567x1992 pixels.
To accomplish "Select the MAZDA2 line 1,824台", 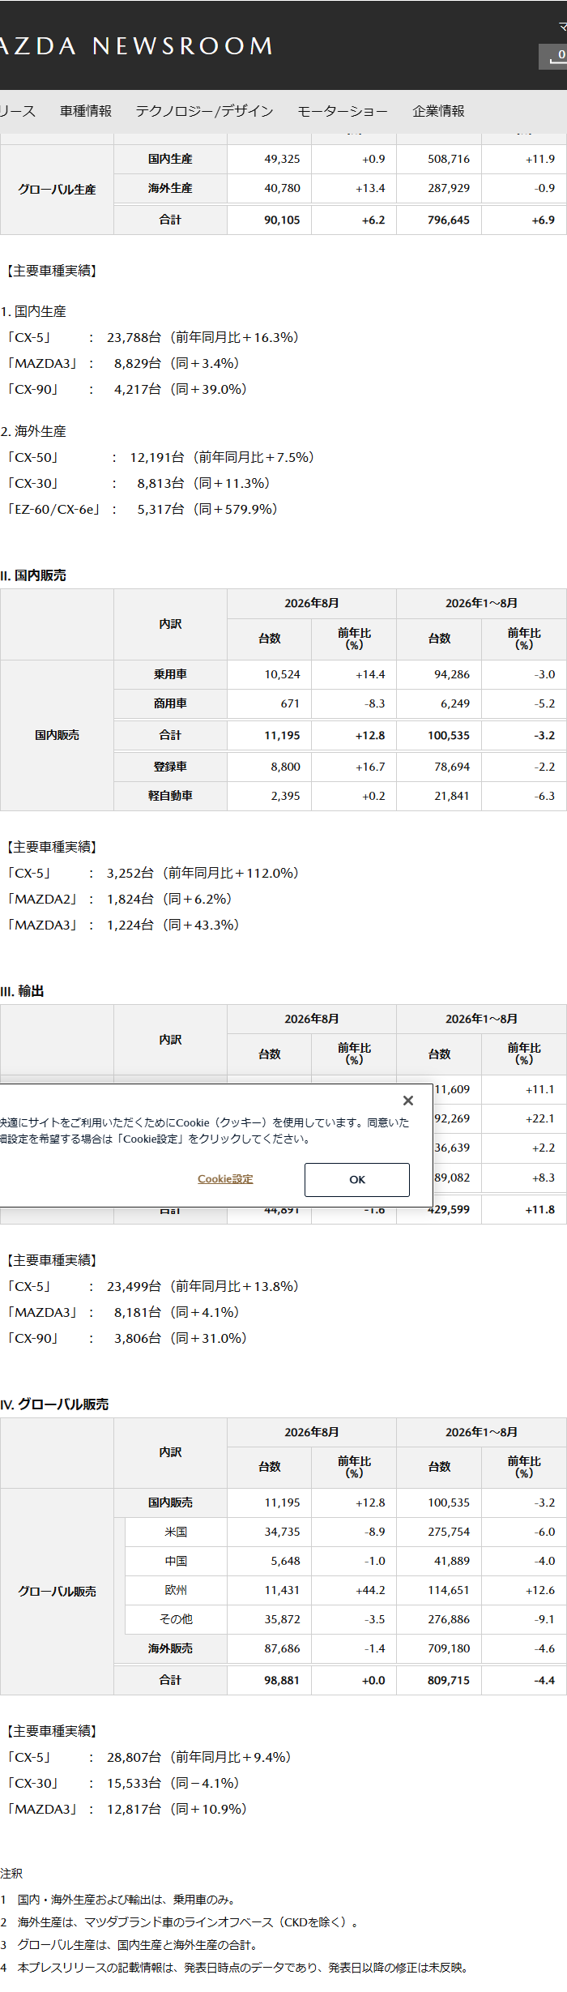I will [x=120, y=899].
